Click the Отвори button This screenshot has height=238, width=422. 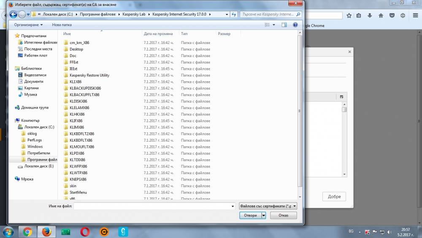pos(250,215)
